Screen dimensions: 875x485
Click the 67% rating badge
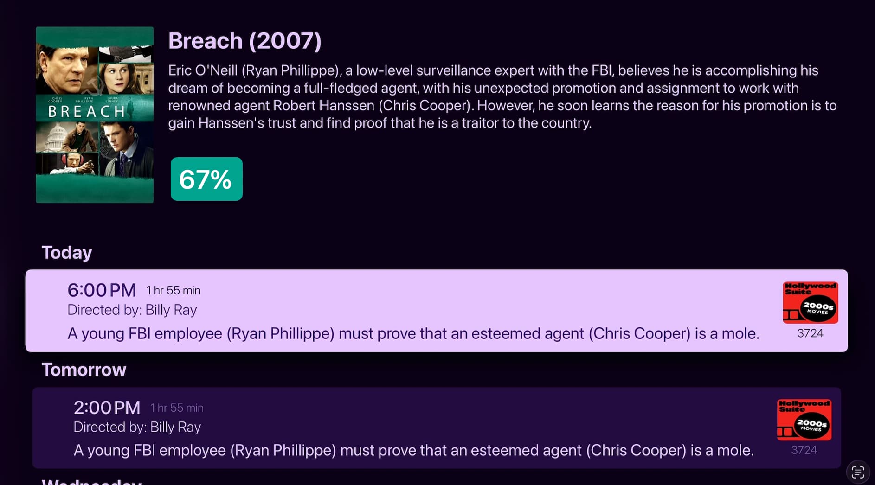pyautogui.click(x=206, y=179)
